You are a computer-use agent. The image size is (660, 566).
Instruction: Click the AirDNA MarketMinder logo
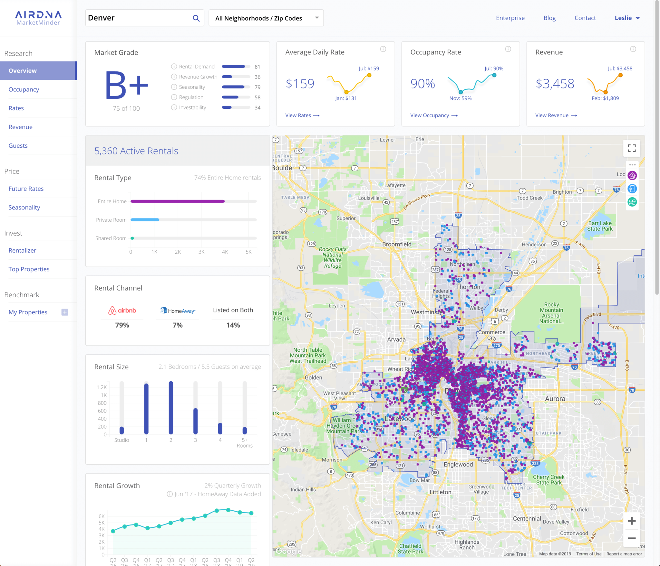[x=38, y=18]
